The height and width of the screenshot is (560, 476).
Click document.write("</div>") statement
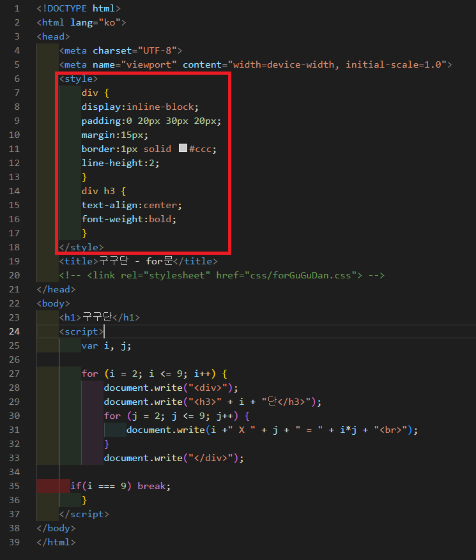coord(174,458)
